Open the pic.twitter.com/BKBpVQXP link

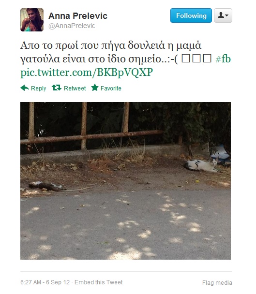[87, 73]
